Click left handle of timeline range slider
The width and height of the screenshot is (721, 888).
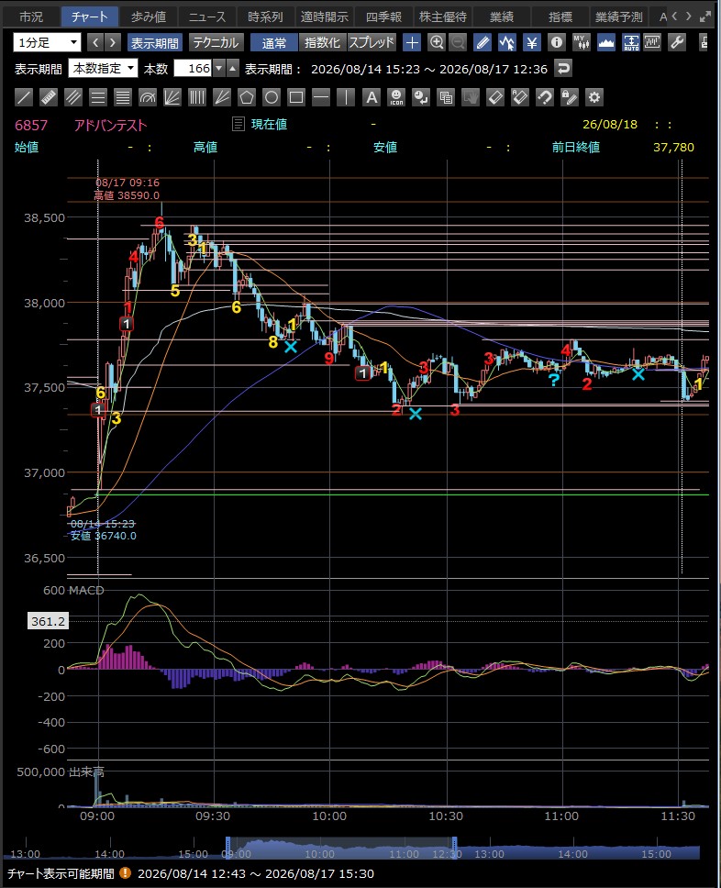(228, 848)
